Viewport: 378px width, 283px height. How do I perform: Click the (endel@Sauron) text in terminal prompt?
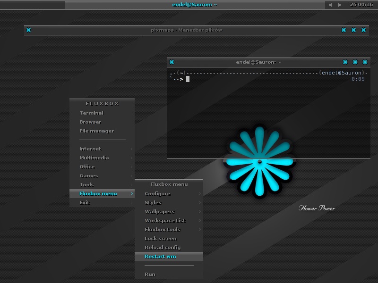342,73
